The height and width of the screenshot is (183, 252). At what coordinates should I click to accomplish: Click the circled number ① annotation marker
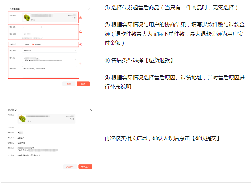click(80, 17)
